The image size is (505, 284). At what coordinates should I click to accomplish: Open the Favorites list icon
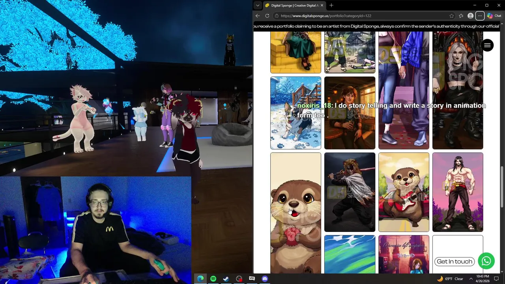tap(461, 16)
